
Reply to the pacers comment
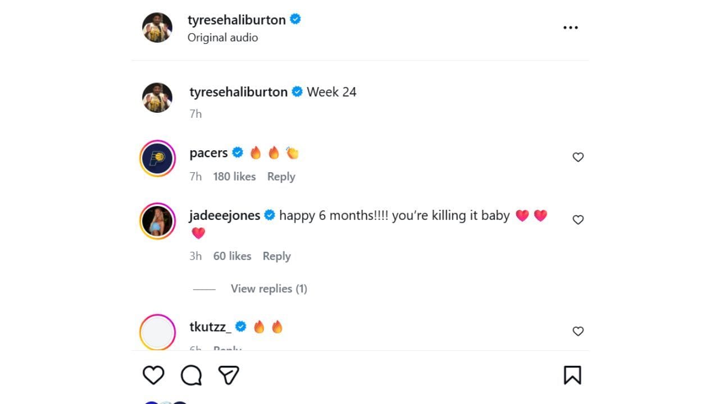281,176
